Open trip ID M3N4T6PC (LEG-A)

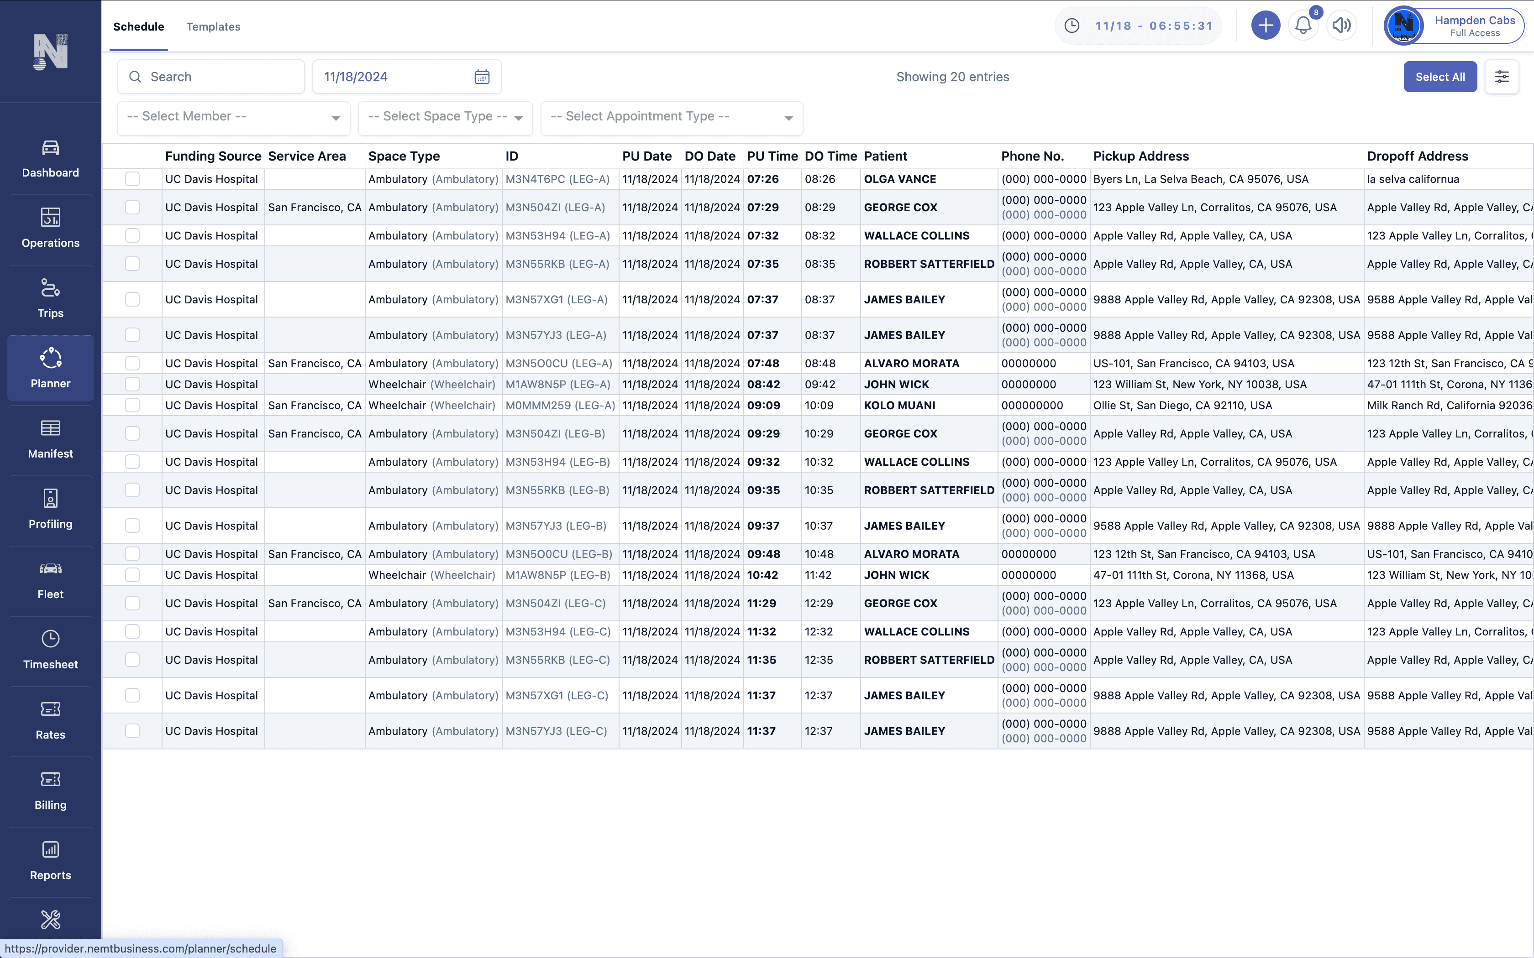pos(557,179)
